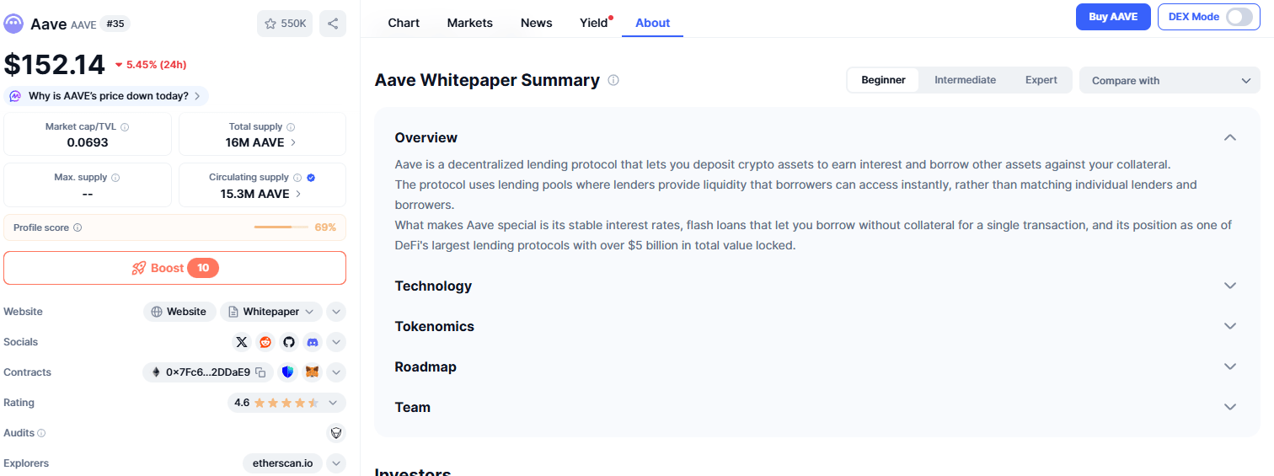Expand the Tokenomics section

(x=1230, y=326)
